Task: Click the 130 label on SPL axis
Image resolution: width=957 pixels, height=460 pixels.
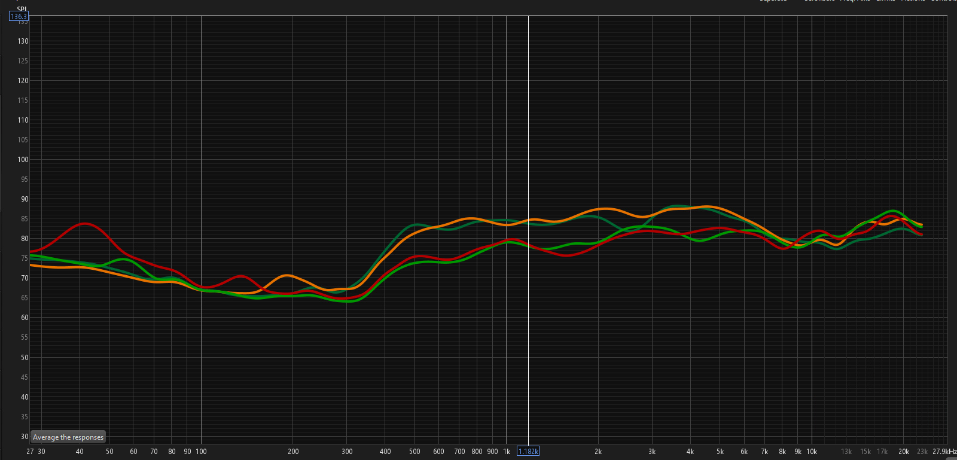Action: click(x=23, y=41)
